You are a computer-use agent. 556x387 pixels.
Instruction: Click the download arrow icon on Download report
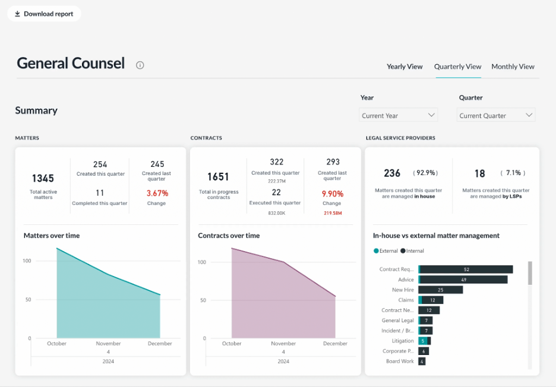tap(18, 13)
